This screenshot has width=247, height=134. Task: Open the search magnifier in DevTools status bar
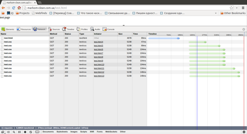tap(14, 132)
